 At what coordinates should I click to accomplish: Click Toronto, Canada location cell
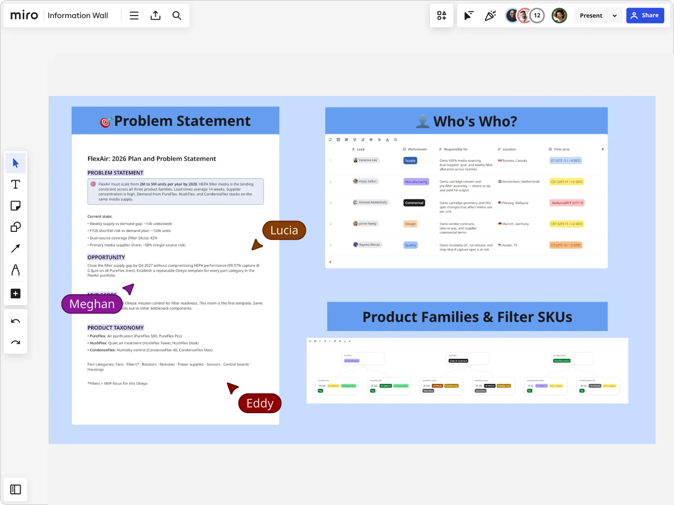[513, 161]
